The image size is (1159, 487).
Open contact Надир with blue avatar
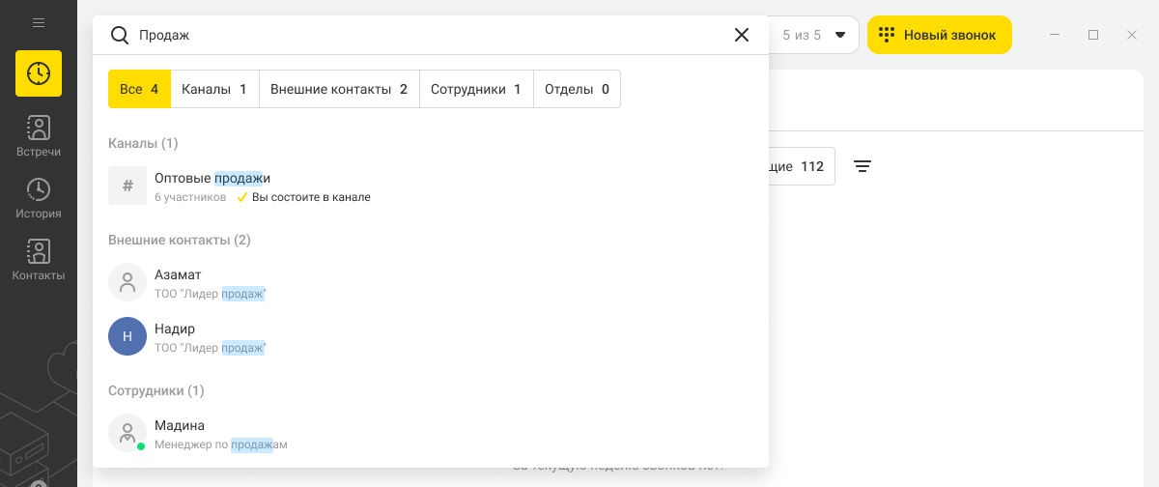coord(431,336)
